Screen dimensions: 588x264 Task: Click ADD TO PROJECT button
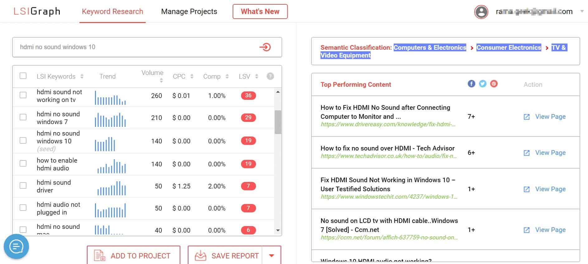pos(134,255)
